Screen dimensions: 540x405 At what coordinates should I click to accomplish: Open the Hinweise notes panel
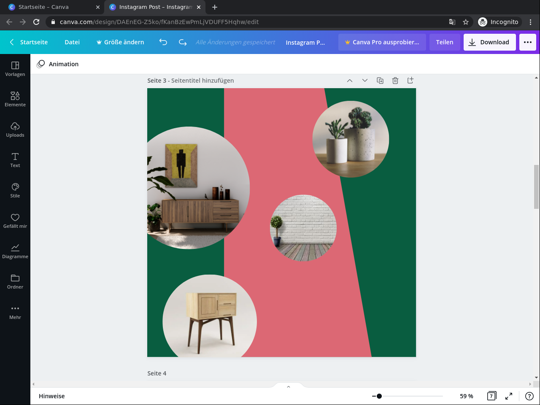click(x=52, y=396)
